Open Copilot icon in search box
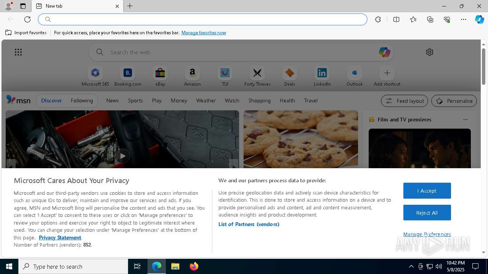Screen dimensions: 488x274 (x=384, y=52)
